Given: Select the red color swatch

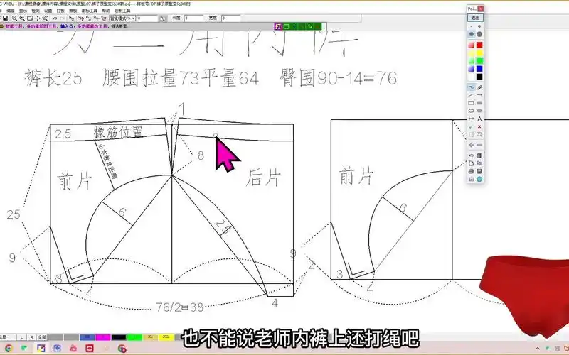Looking at the screenshot, I should coord(479,45).
